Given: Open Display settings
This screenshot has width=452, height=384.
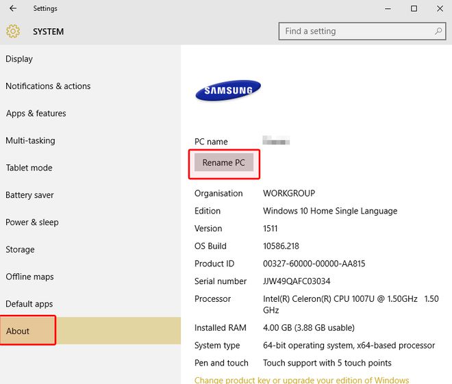Looking at the screenshot, I should tap(90, 59).
